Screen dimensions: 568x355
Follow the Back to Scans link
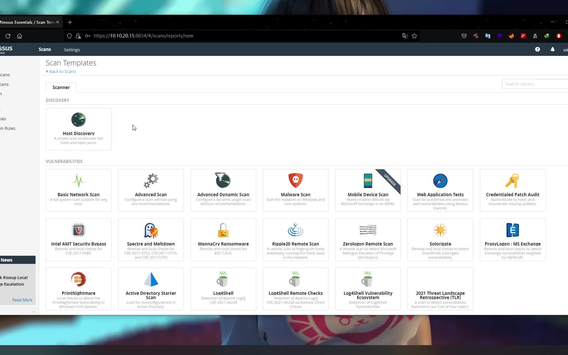tap(61, 71)
